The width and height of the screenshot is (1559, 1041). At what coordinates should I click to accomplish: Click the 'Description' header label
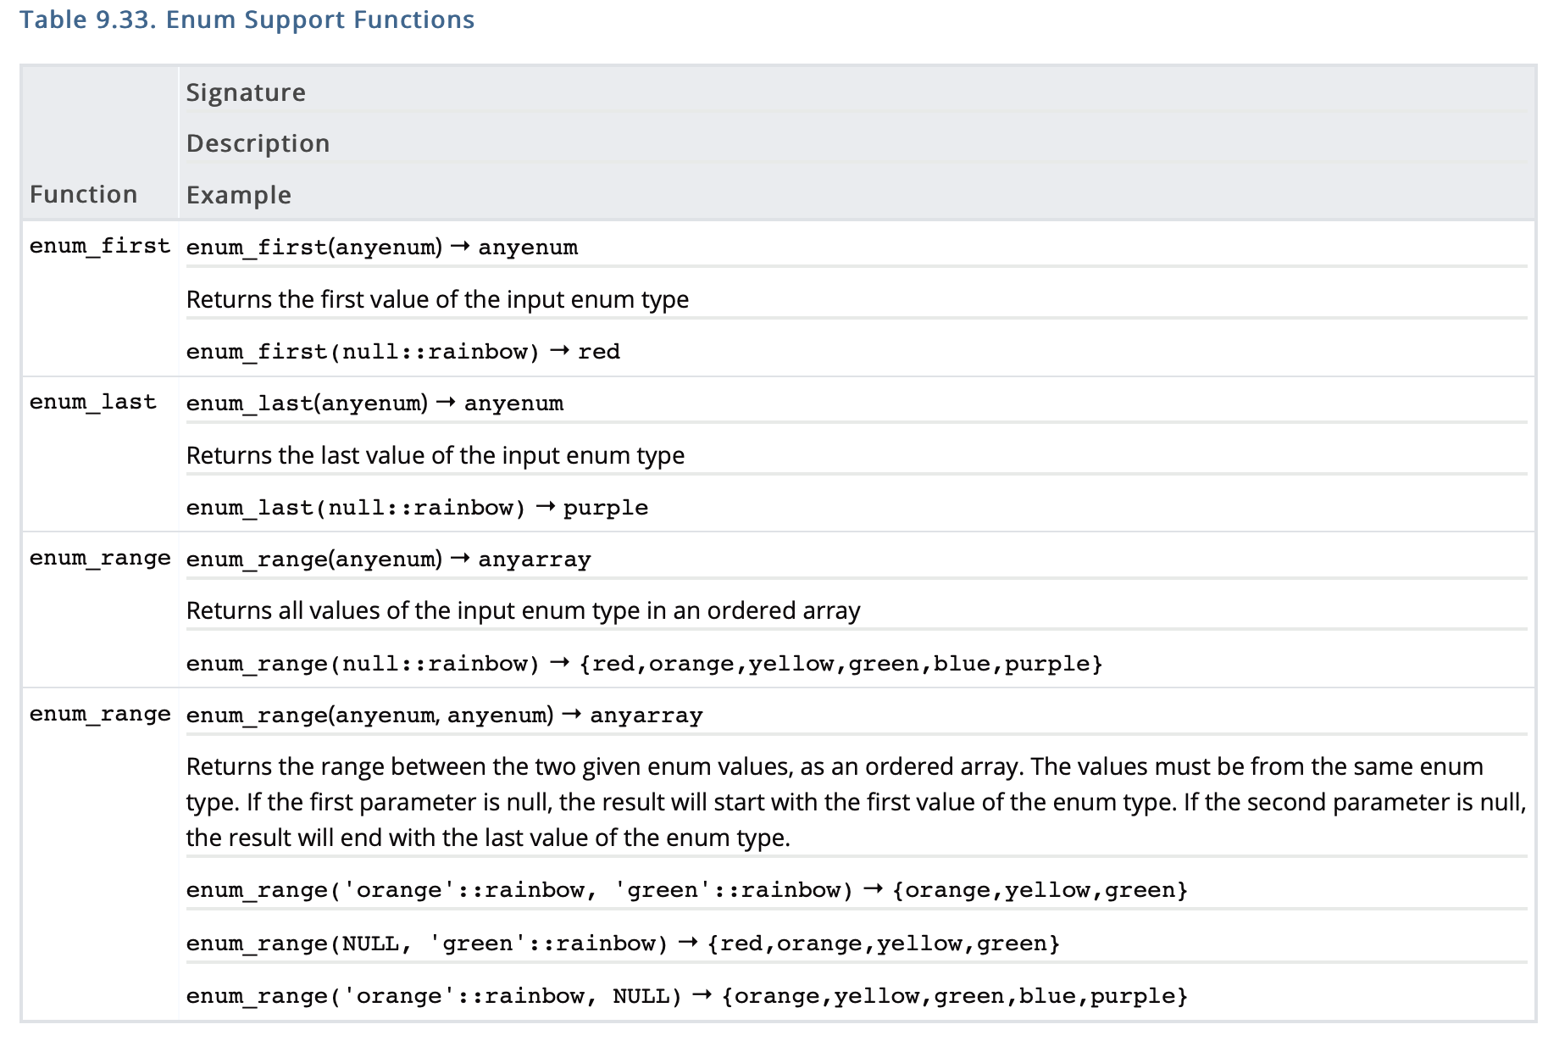[258, 143]
